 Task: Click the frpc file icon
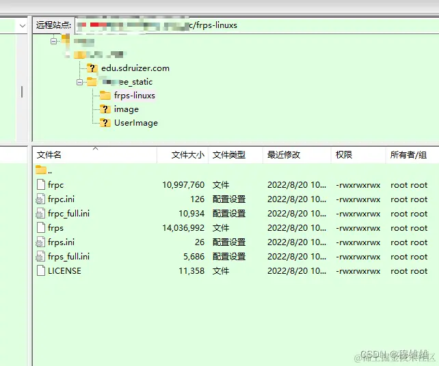(41, 184)
